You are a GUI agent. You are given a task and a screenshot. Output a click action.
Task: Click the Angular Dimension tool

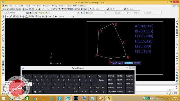click(x=26, y=17)
